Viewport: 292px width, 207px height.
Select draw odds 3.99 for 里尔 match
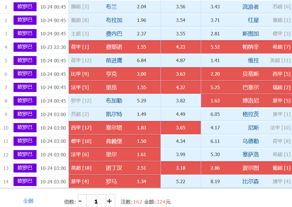click(x=181, y=154)
